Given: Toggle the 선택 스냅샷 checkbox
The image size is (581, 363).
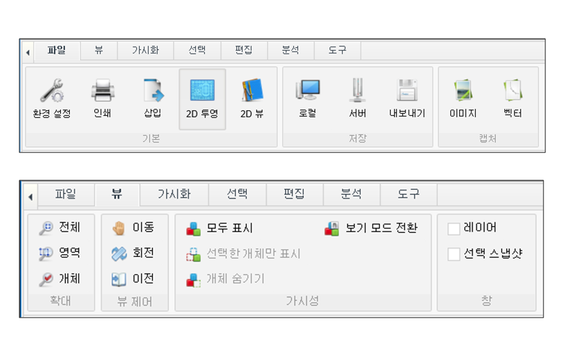Looking at the screenshot, I should (x=454, y=255).
